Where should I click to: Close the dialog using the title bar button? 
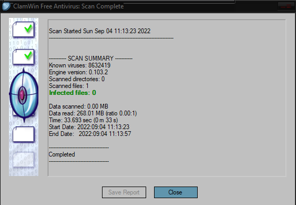286,6
